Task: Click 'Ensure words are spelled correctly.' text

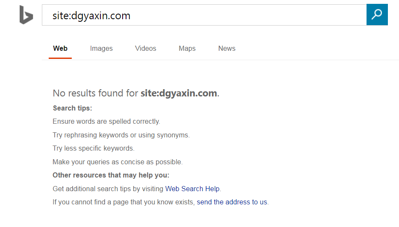Action: tap(106, 122)
